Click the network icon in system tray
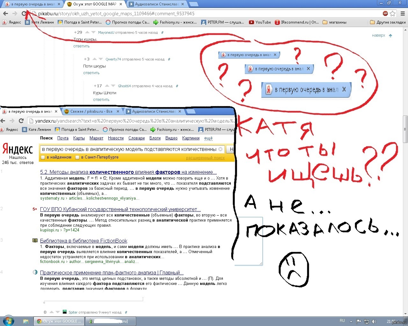 [x=367, y=321]
